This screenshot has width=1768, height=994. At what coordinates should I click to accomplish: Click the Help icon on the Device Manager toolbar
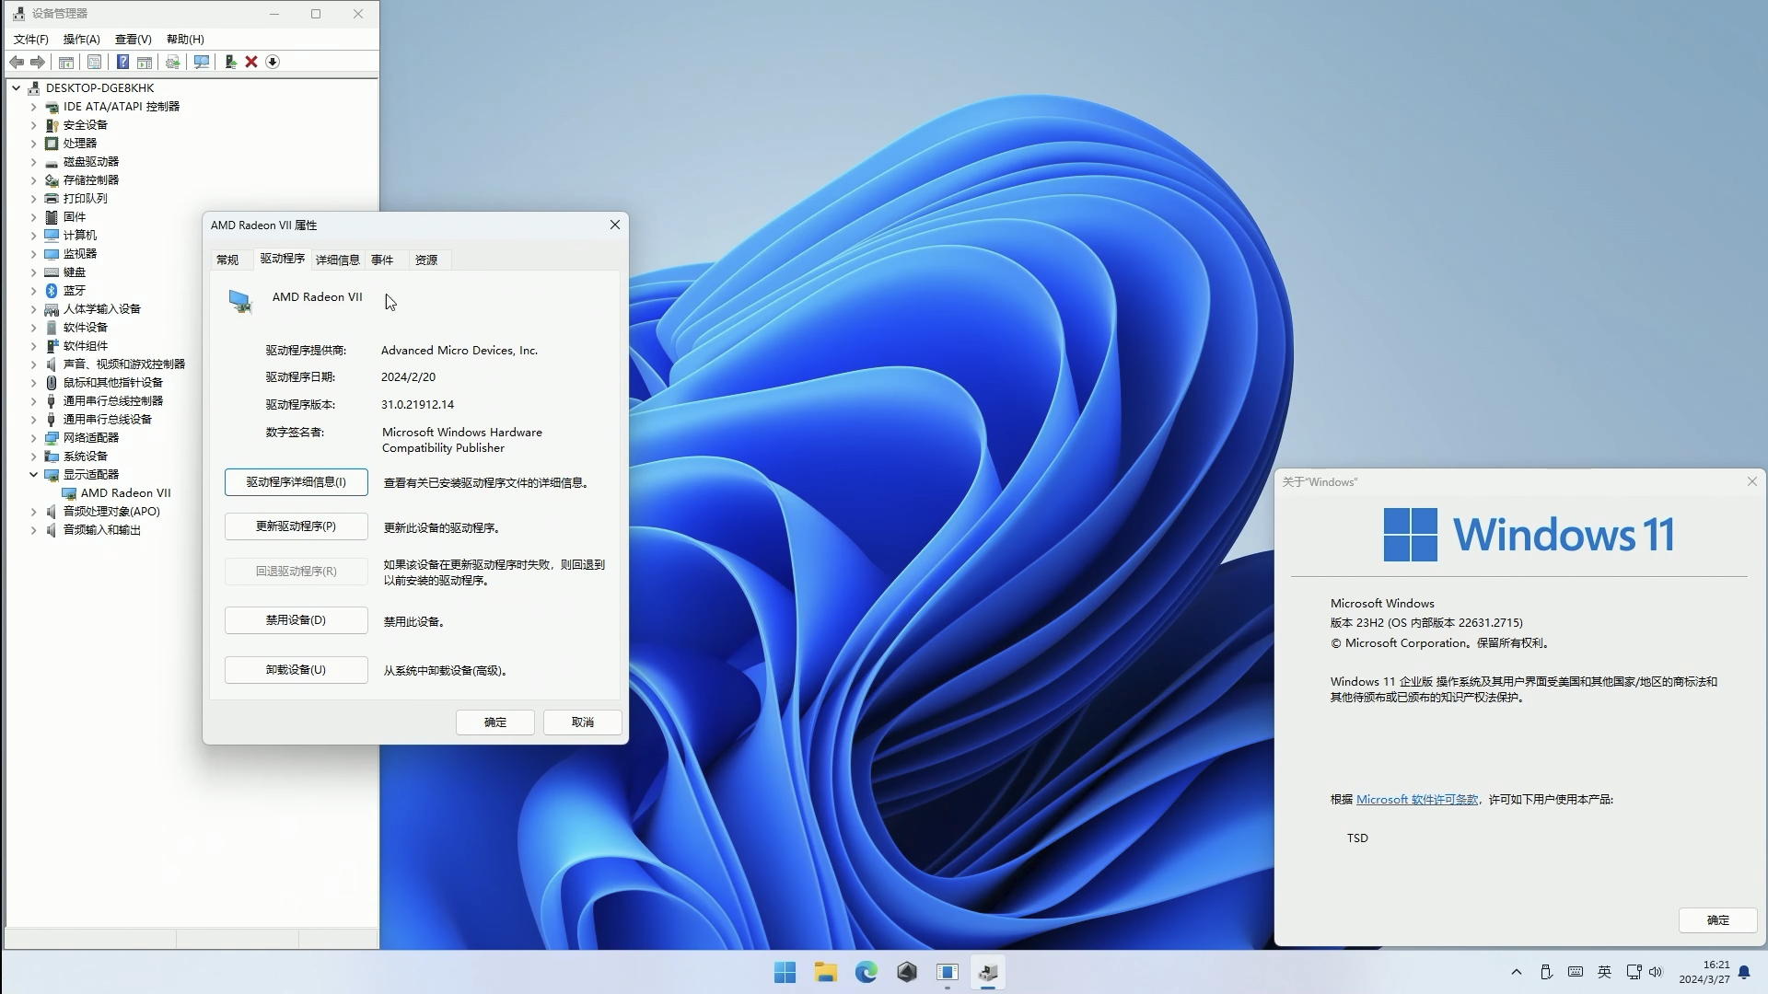[x=122, y=62]
